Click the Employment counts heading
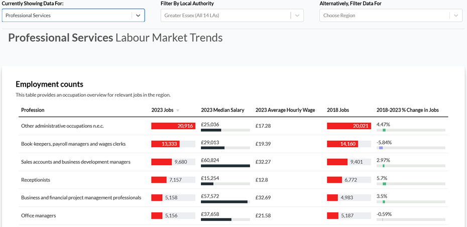 pos(49,84)
